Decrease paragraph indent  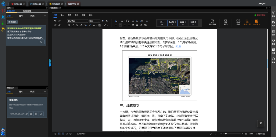click(137, 21)
